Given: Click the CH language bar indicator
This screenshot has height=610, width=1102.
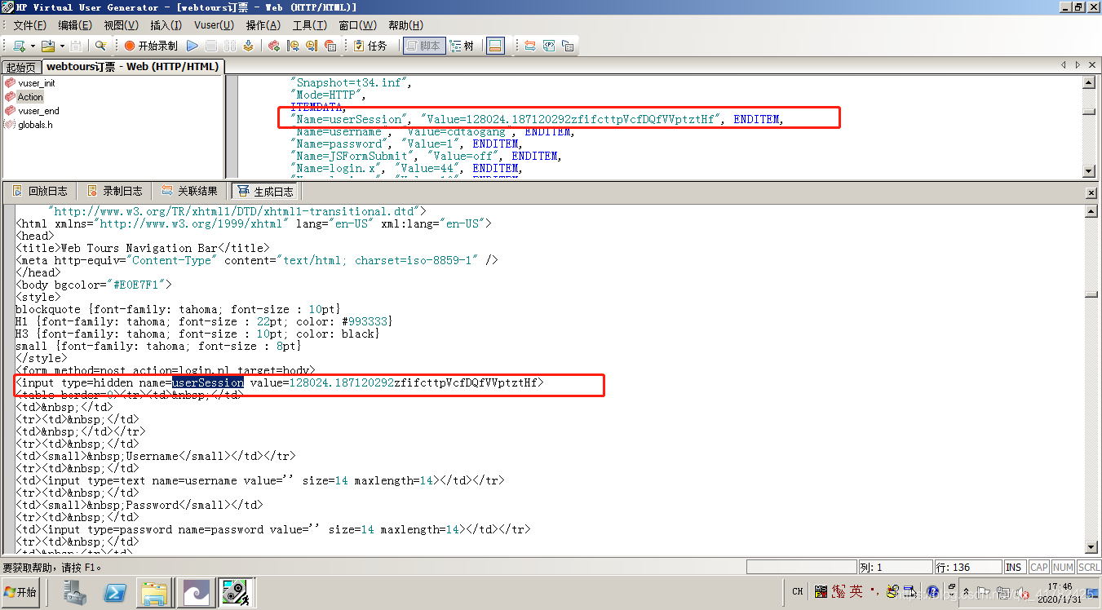Looking at the screenshot, I should [x=798, y=592].
